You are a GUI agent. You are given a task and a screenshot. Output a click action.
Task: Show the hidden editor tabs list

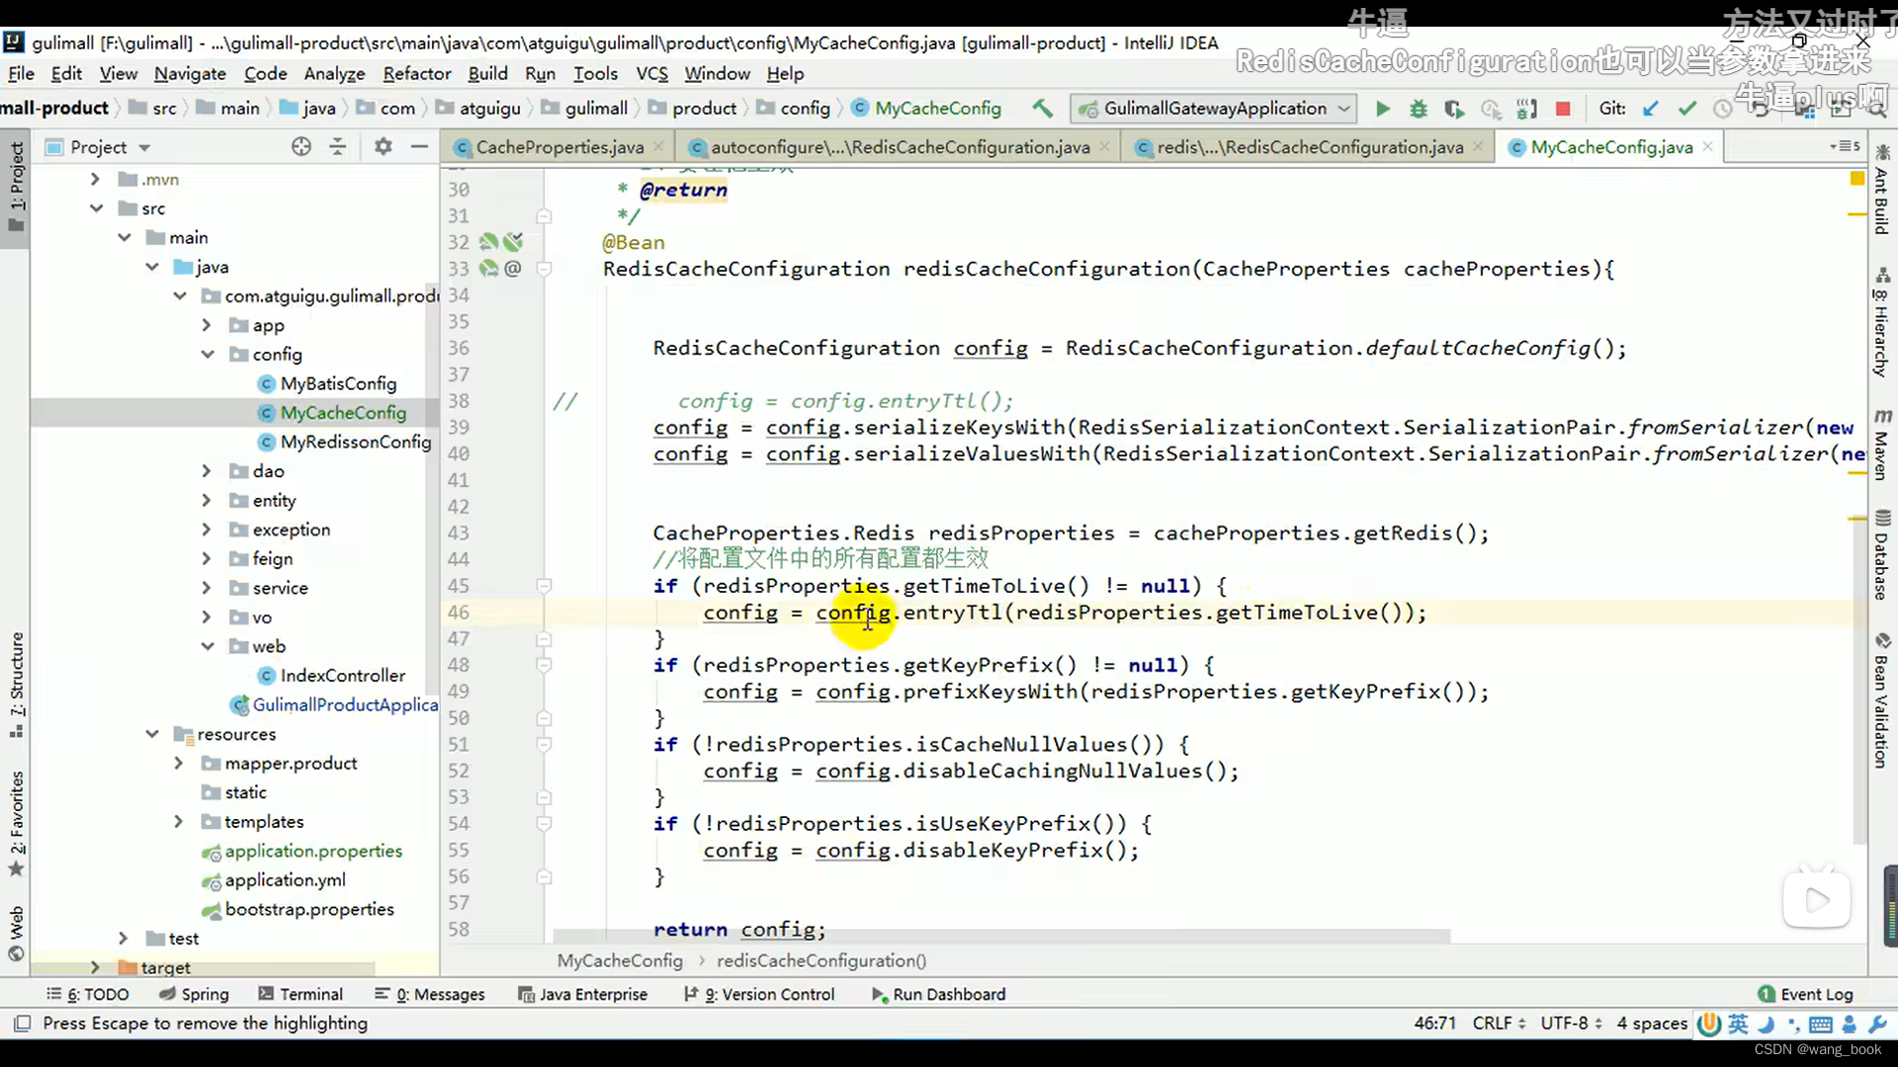point(1845,146)
